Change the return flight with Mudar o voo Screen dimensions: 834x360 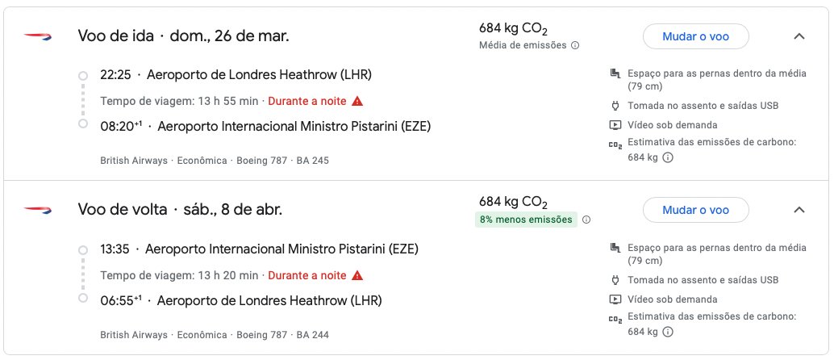[696, 210]
